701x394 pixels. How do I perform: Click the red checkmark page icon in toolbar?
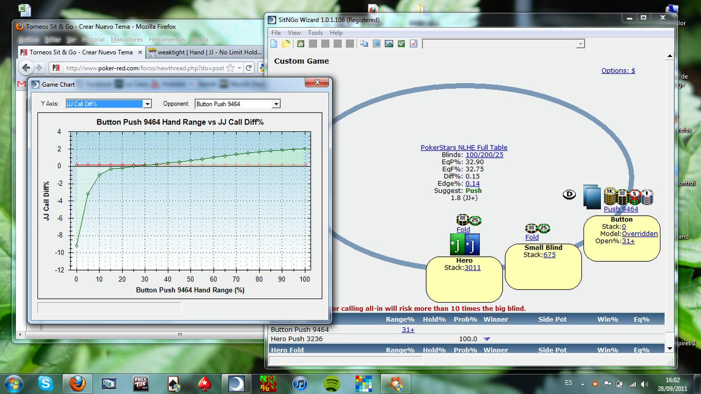413,44
